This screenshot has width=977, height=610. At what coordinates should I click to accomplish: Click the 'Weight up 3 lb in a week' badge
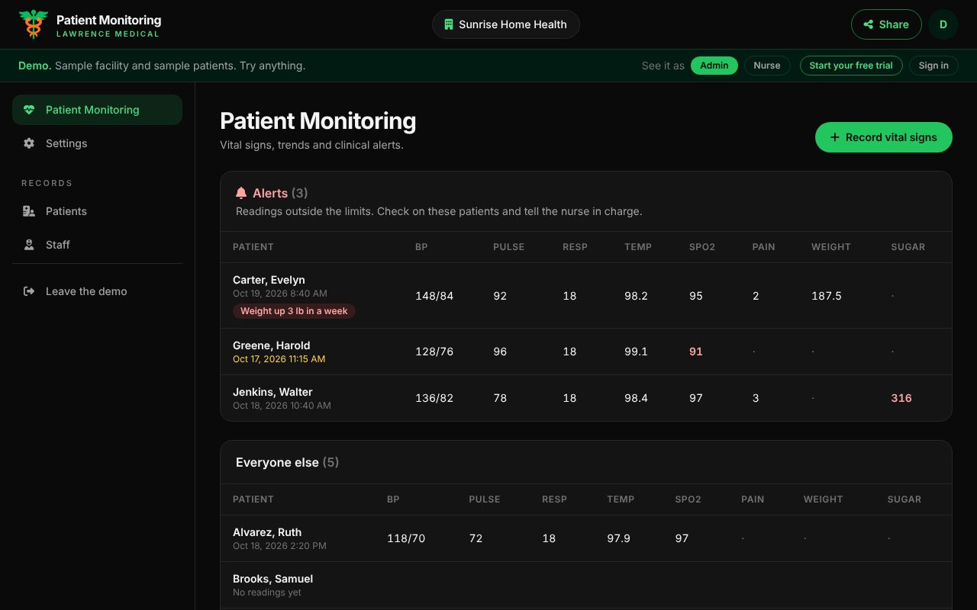point(294,311)
